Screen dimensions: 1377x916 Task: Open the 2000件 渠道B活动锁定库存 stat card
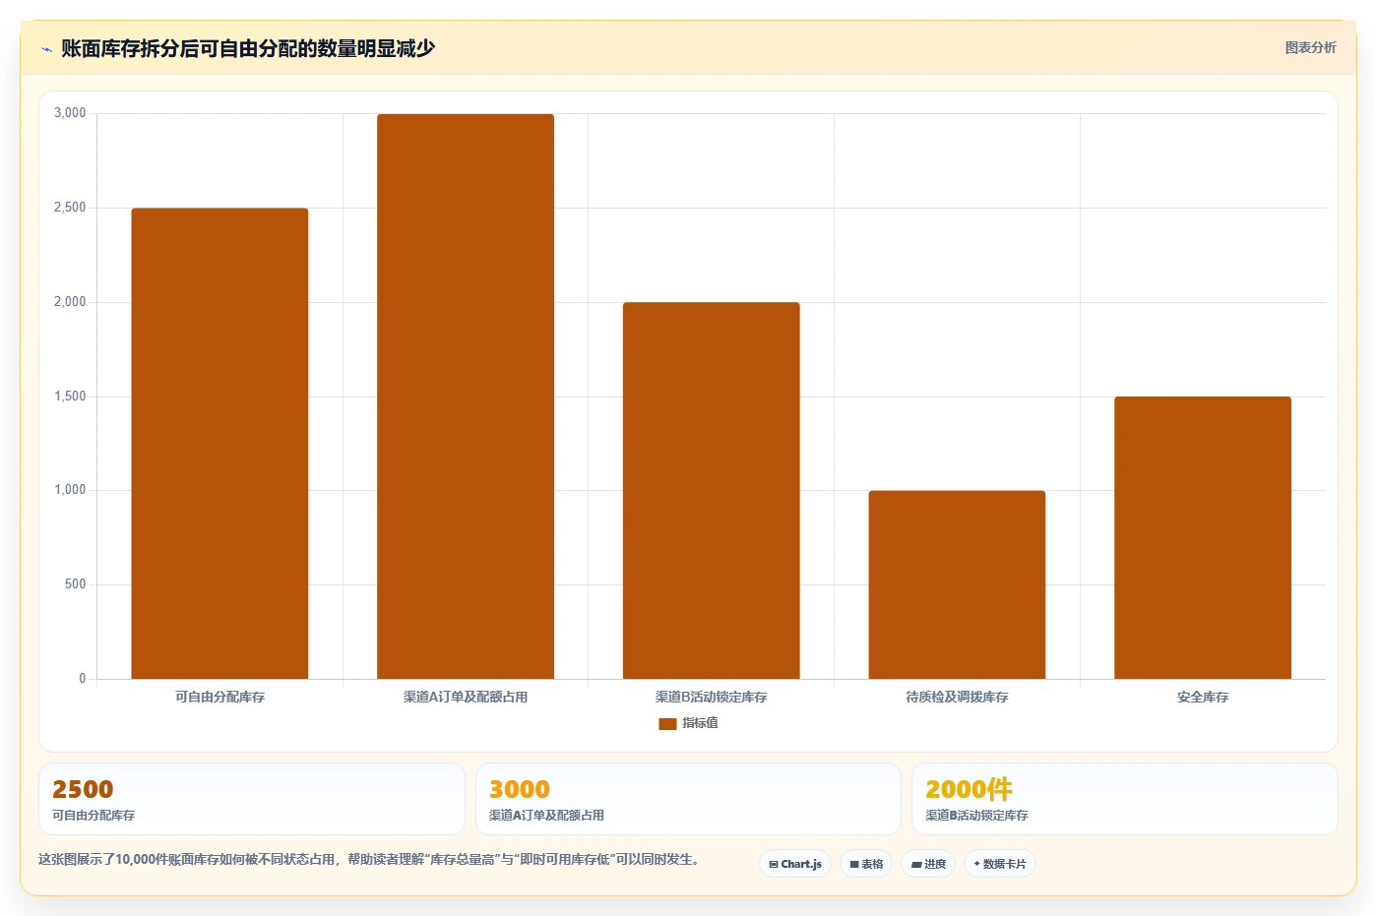[1125, 799]
